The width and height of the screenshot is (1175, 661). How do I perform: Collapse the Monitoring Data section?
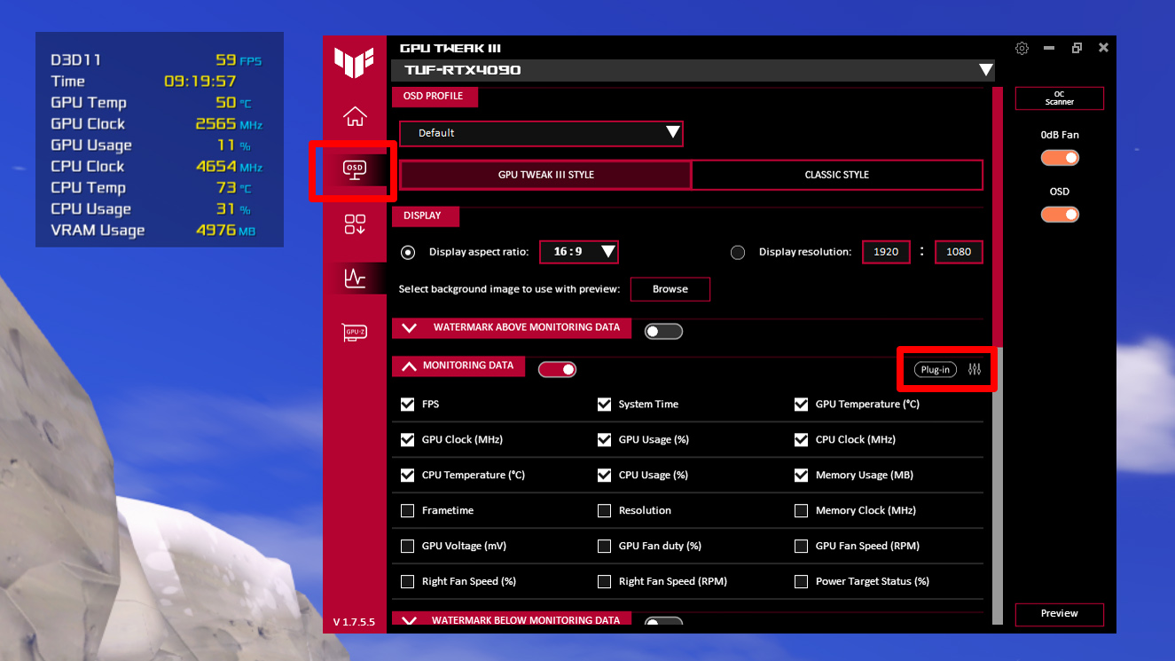tap(409, 366)
